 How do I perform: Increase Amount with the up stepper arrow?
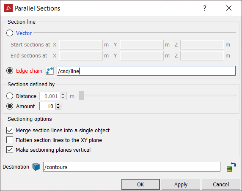[58, 104]
